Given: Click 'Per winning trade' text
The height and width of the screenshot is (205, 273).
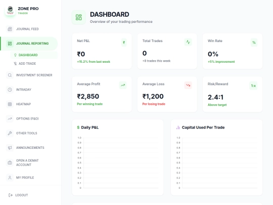Looking at the screenshot, I should 89,104.
